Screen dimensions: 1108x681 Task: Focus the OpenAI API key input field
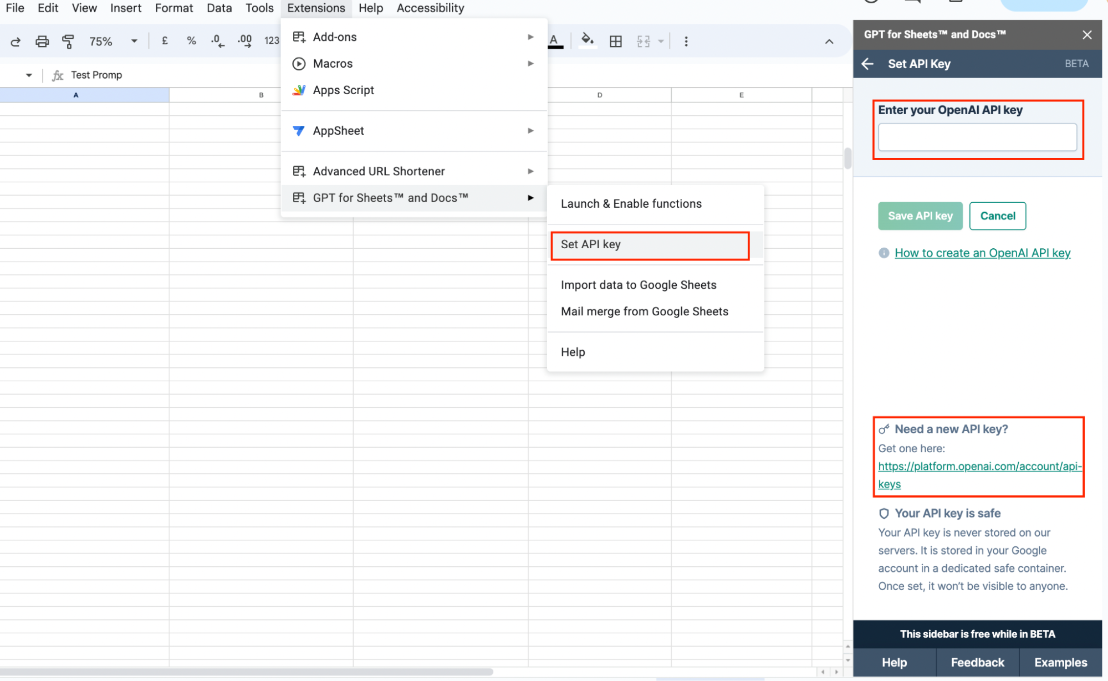point(977,137)
